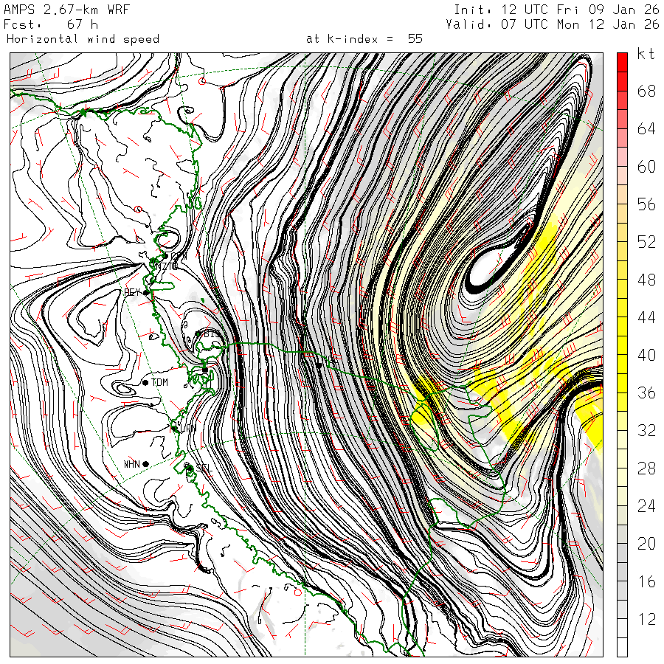This screenshot has width=664, height=664.
Task: Click the AEY station label on map
Action: tap(132, 292)
